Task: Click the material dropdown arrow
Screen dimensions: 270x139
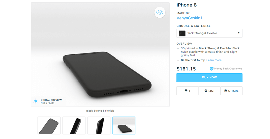Action: (239, 33)
